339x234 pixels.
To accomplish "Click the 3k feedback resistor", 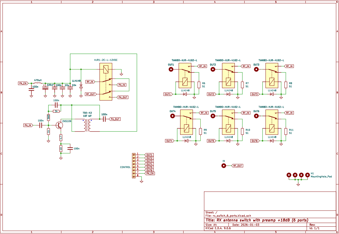I will [56, 111].
